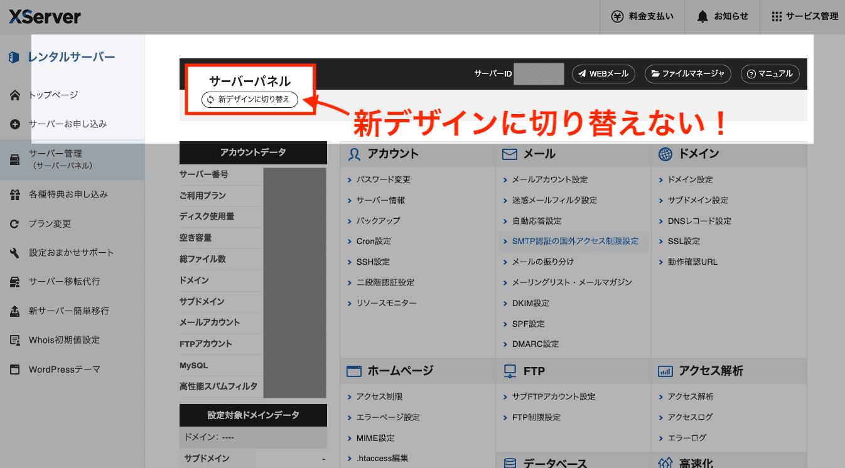Click the monitor icon beside FTP heading
Image resolution: width=845 pixels, height=468 pixels.
510,371
